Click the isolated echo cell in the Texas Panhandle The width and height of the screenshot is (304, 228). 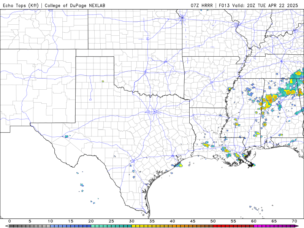coord(103,81)
